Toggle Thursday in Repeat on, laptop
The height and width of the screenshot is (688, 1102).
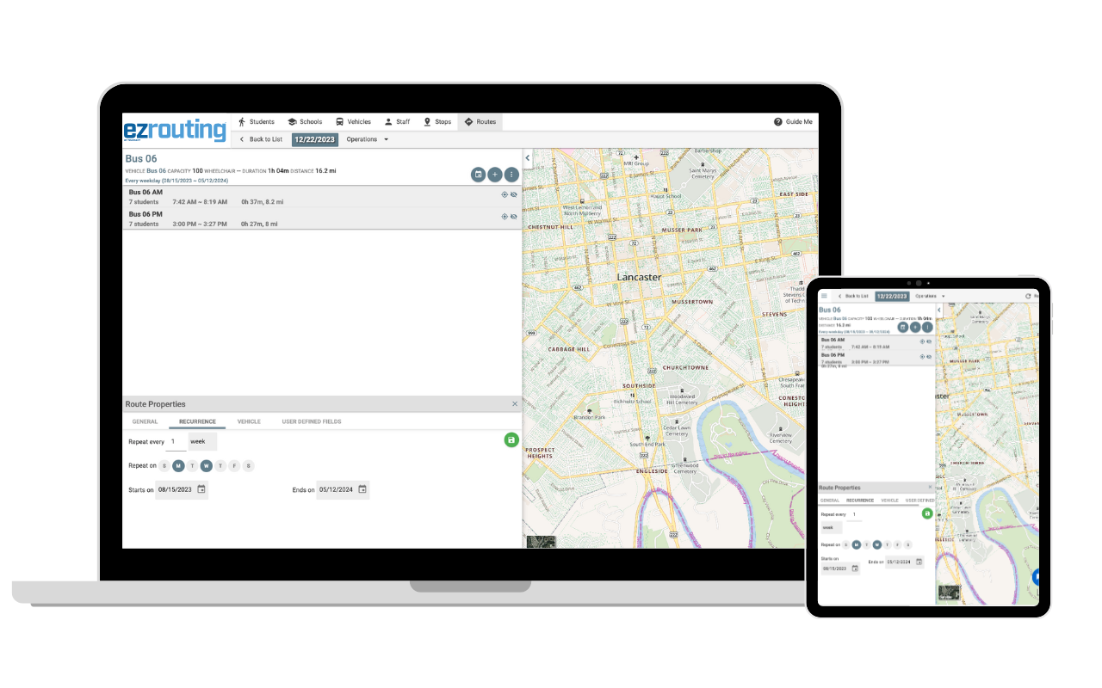(220, 466)
